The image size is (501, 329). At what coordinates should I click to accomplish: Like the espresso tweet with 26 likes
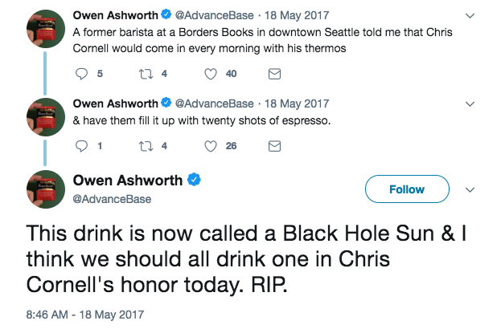(x=212, y=146)
